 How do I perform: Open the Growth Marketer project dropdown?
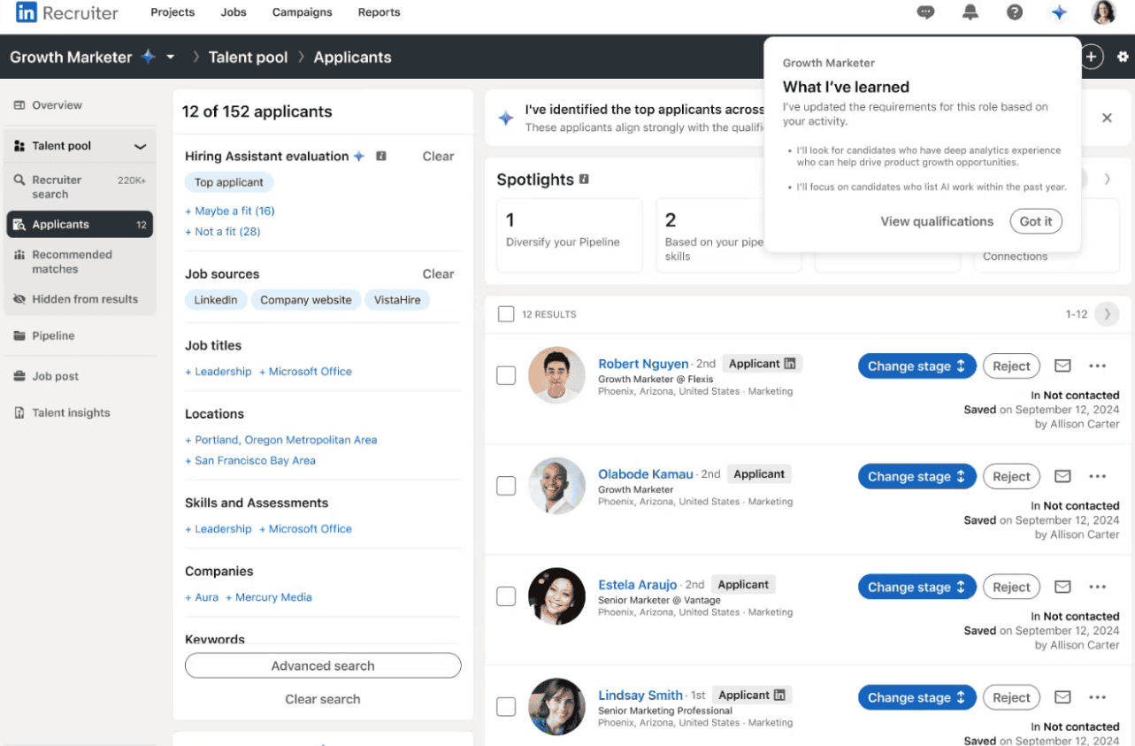point(170,56)
